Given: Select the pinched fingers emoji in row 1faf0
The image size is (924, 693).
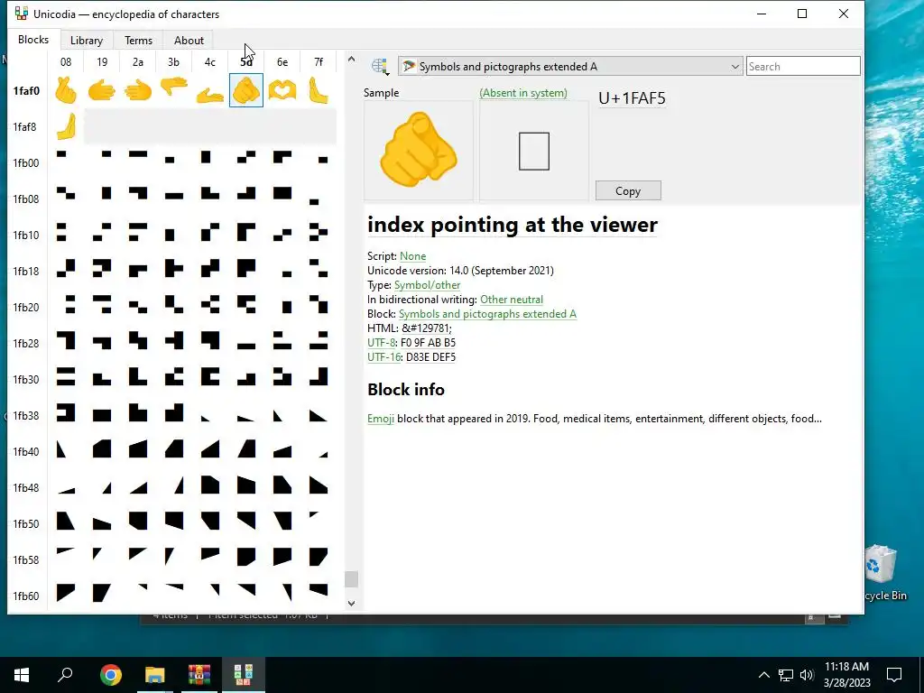Looking at the screenshot, I should 66,90.
